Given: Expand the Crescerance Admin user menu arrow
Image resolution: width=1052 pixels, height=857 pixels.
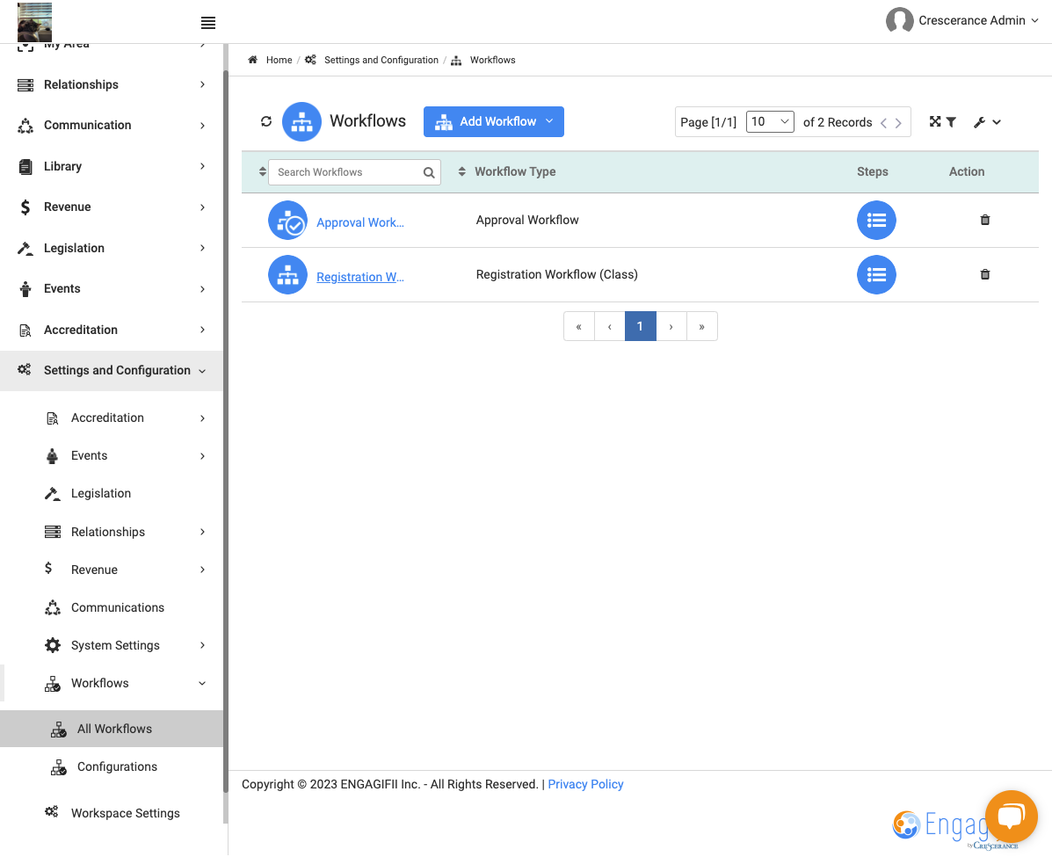Looking at the screenshot, I should point(1034,21).
